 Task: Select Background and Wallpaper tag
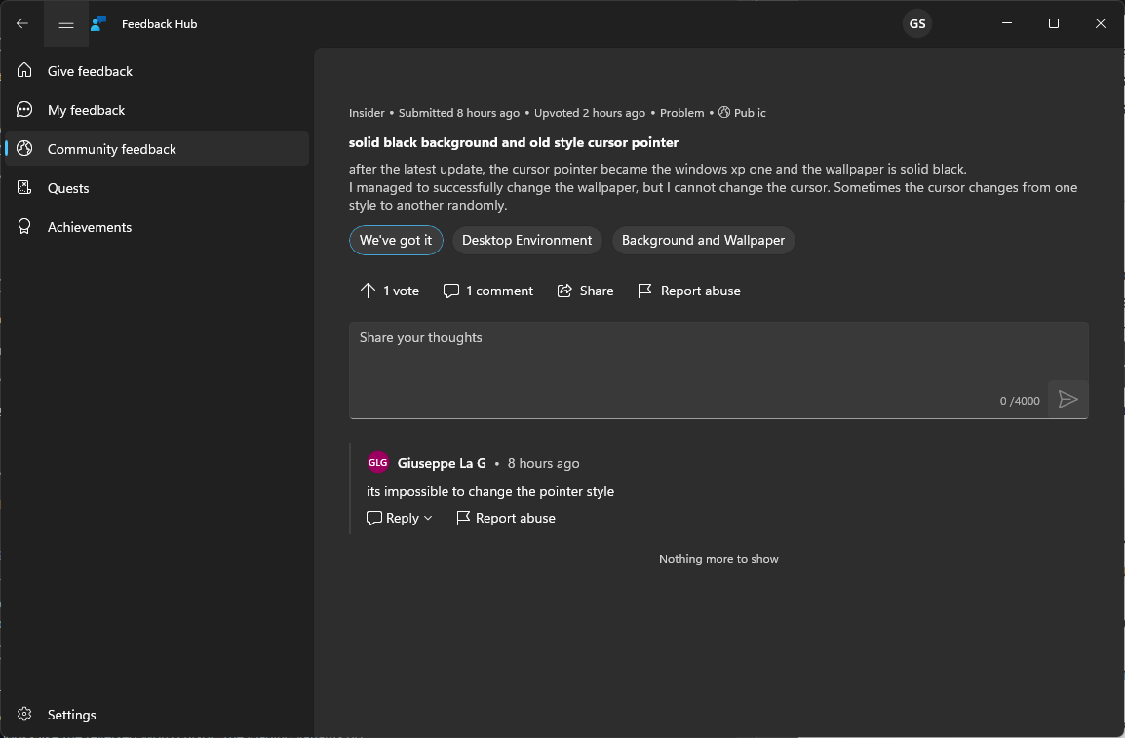[x=703, y=240]
